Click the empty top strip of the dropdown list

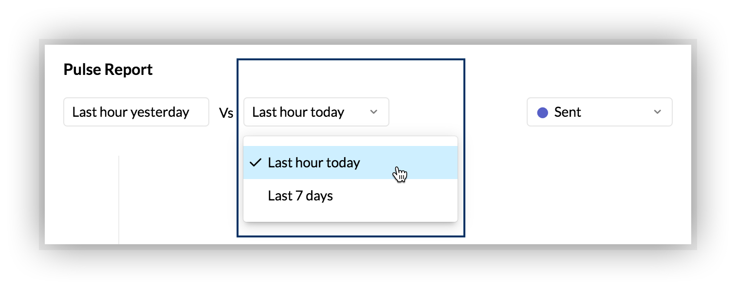(x=350, y=141)
